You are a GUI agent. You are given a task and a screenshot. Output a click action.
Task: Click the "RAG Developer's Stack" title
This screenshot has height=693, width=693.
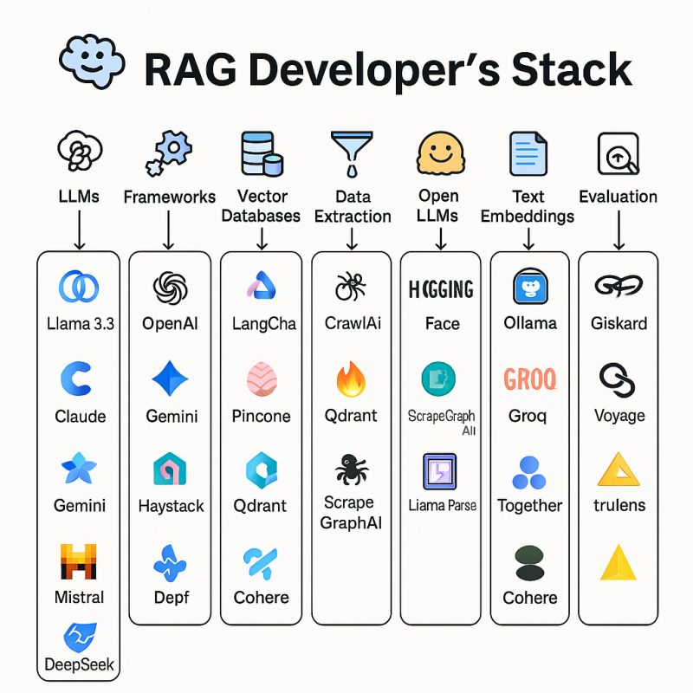[x=388, y=70]
